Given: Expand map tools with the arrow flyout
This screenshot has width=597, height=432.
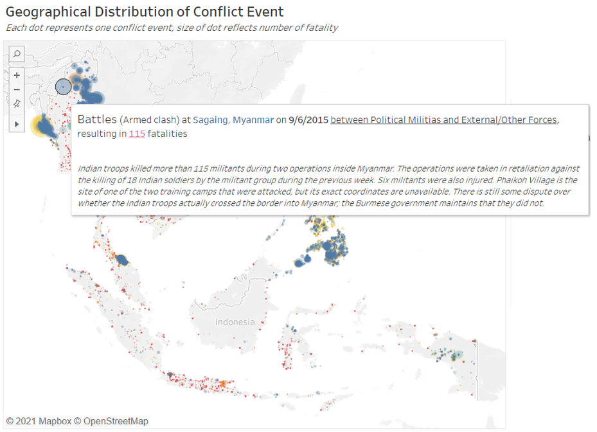Looking at the screenshot, I should point(17,123).
